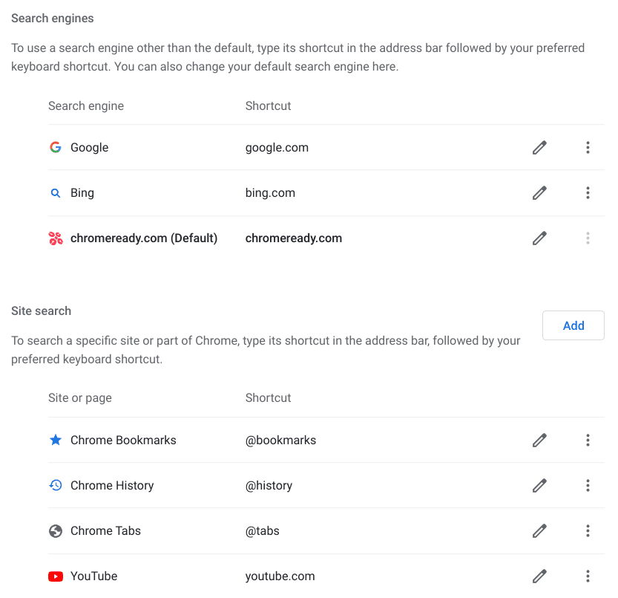
Task: Select the Chrome History row label
Action: tap(112, 486)
